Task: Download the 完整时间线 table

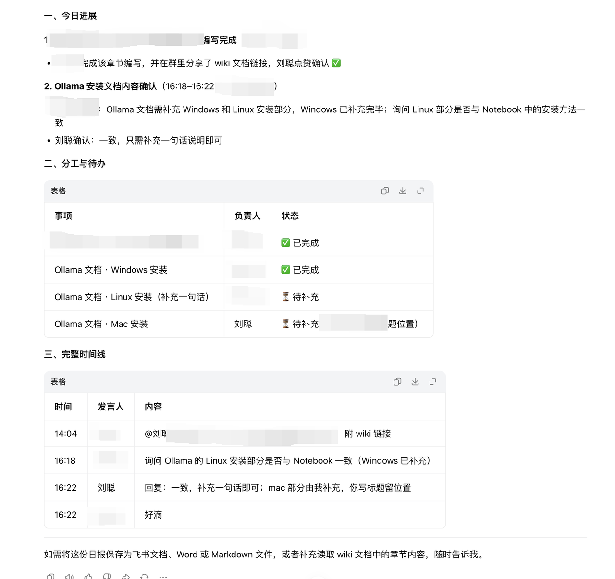Action: tap(415, 382)
